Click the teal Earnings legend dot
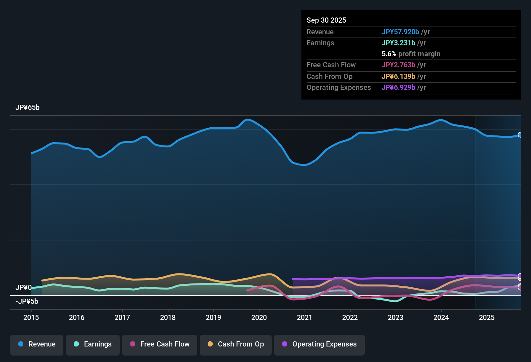 (x=77, y=344)
